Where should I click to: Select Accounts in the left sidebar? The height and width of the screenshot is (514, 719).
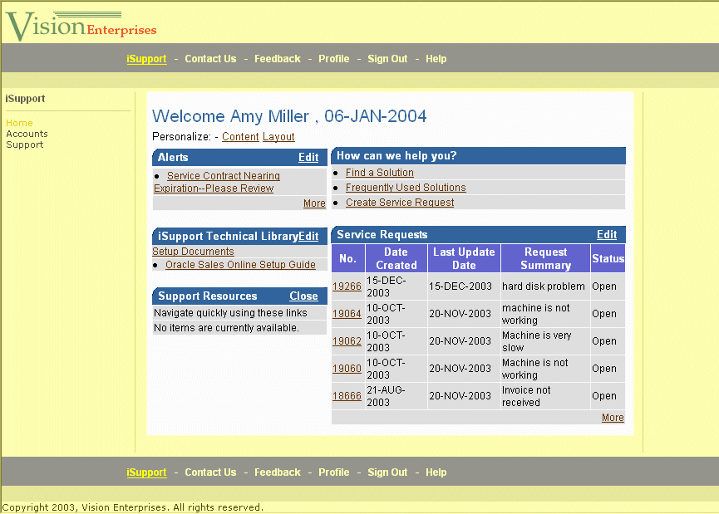(27, 134)
